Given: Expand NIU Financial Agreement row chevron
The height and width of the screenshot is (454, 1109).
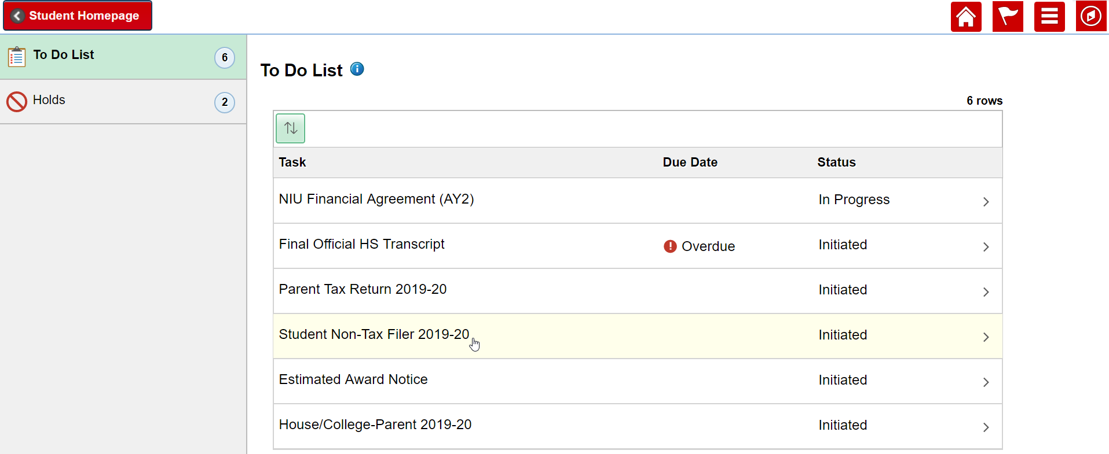Looking at the screenshot, I should pos(986,201).
